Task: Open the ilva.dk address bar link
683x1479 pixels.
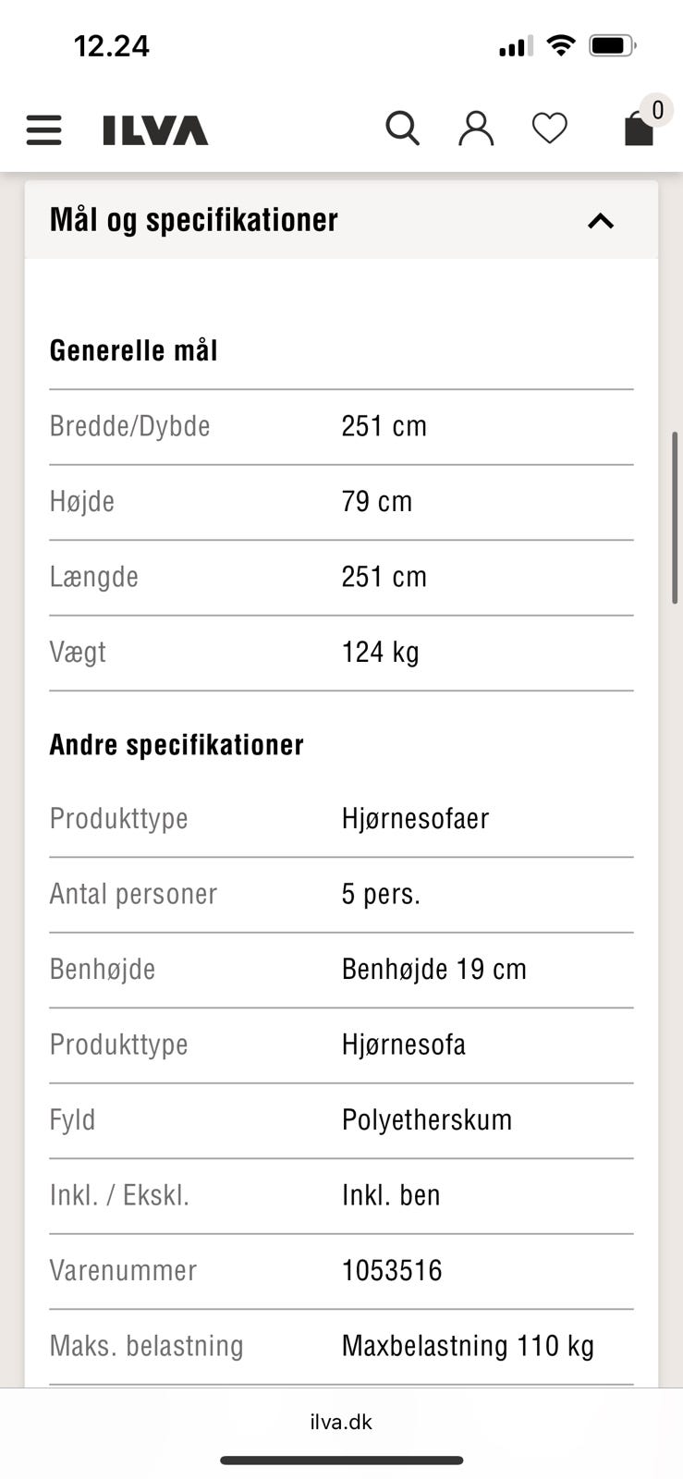Action: pos(341,1421)
